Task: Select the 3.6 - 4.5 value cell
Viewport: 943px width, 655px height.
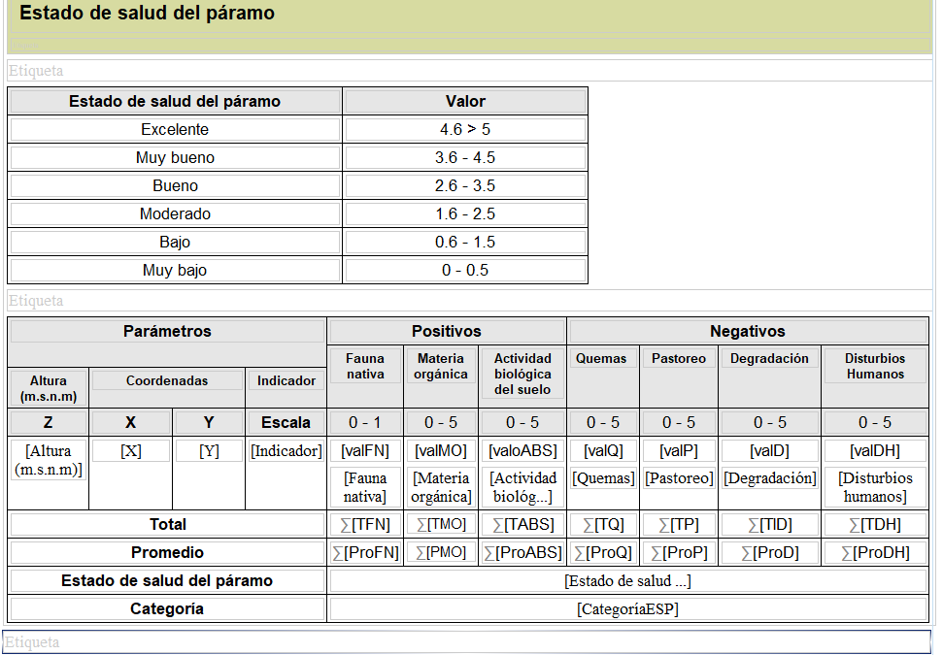Action: (x=465, y=158)
